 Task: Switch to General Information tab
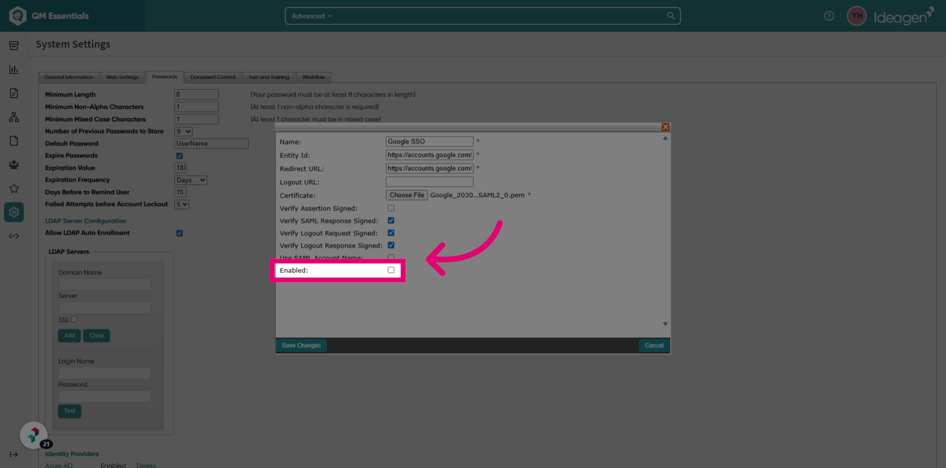68,77
